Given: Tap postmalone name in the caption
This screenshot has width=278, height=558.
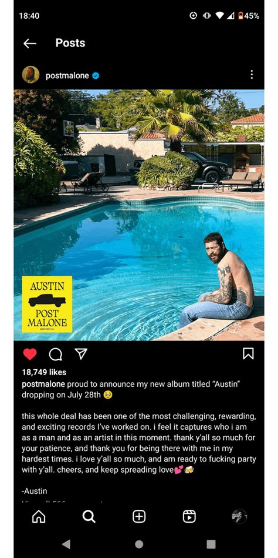Looking at the screenshot, I should pos(43,384).
